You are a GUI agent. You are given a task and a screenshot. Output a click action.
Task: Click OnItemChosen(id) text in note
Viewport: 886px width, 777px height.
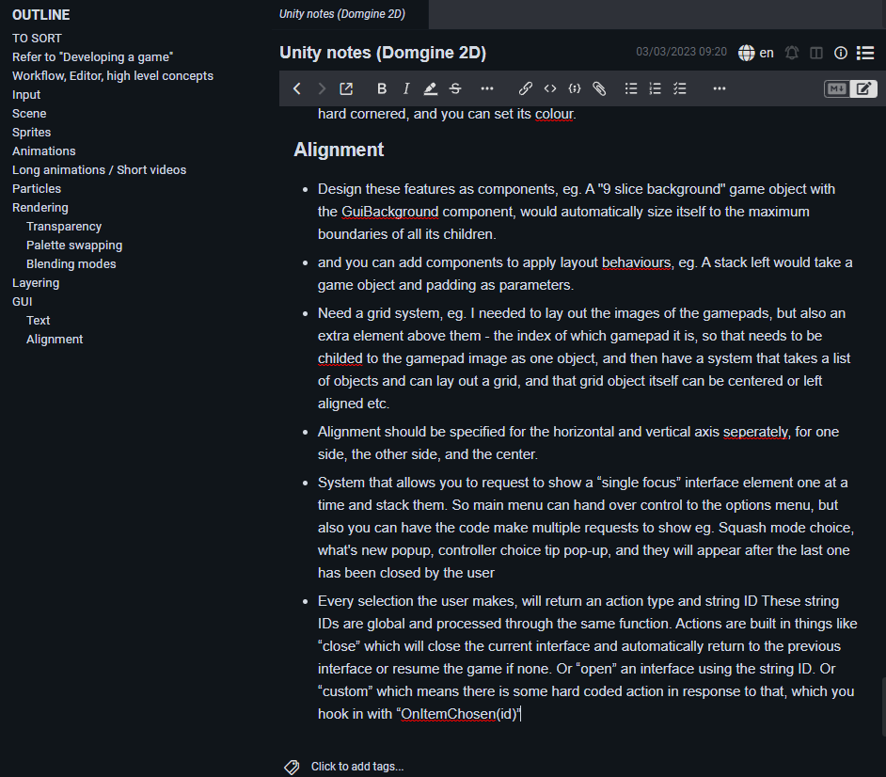tap(459, 714)
